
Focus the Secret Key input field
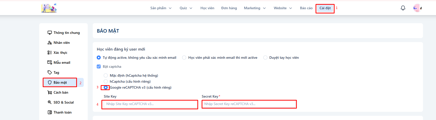pyautogui.click(x=249, y=104)
